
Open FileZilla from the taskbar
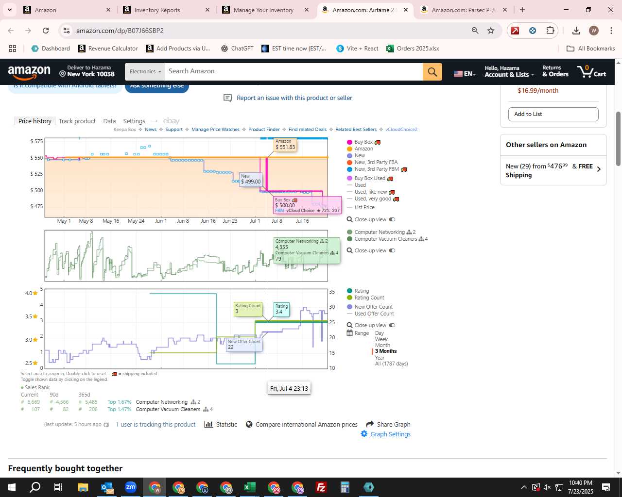click(x=321, y=487)
